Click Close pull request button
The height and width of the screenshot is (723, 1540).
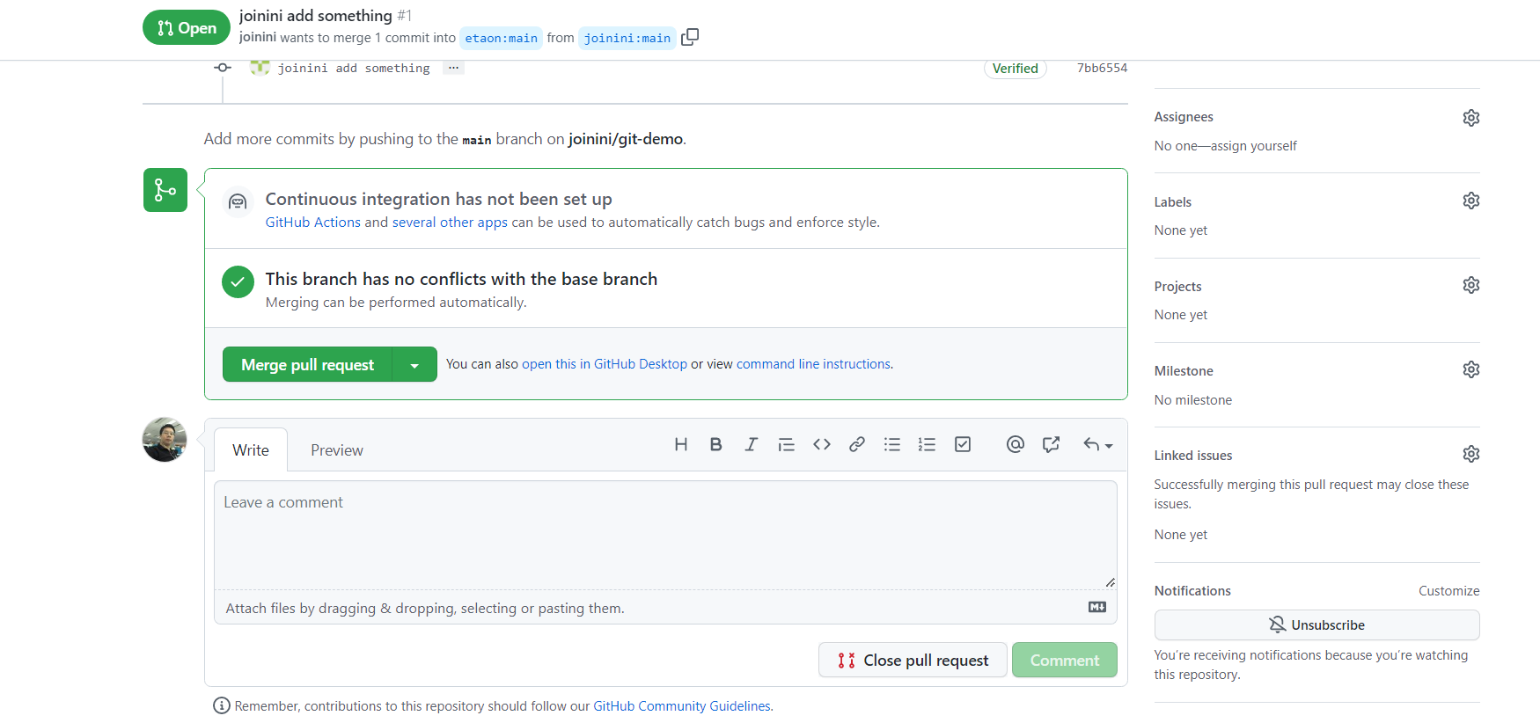coord(913,660)
